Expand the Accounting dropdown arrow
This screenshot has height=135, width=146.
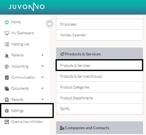[x=42, y=66]
